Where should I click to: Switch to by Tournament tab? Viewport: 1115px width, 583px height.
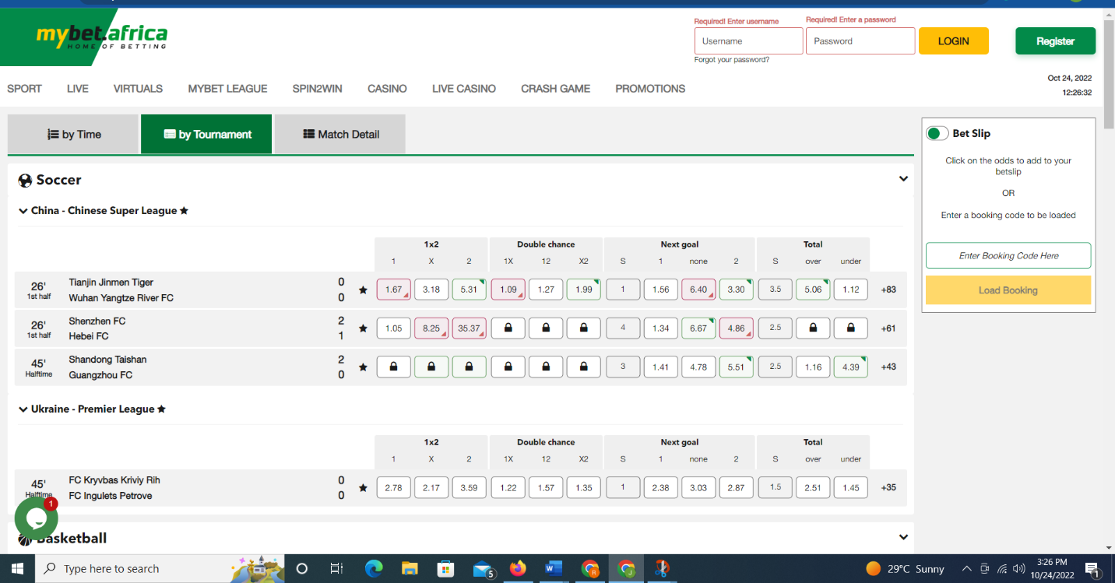(x=206, y=134)
